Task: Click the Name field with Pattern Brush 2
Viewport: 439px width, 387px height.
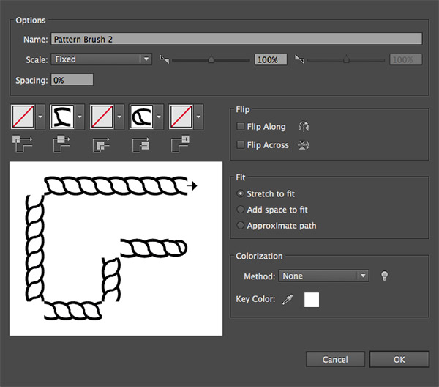Action: click(x=236, y=39)
